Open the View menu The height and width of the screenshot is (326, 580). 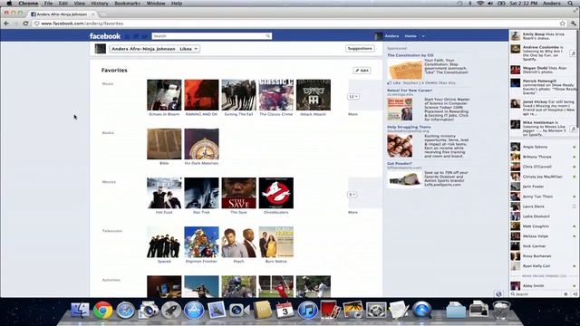(80, 4)
